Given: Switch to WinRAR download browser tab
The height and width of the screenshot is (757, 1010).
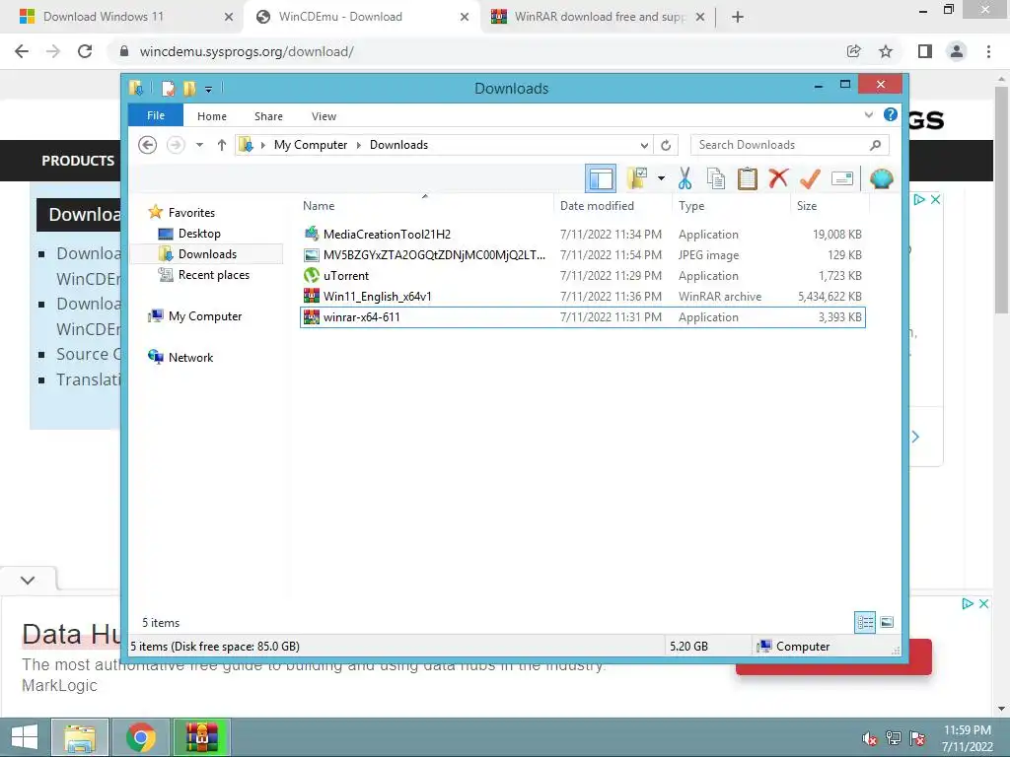Looking at the screenshot, I should coord(599,17).
